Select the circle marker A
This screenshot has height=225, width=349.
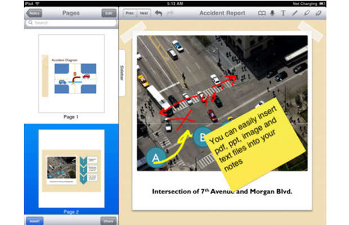click(156, 157)
